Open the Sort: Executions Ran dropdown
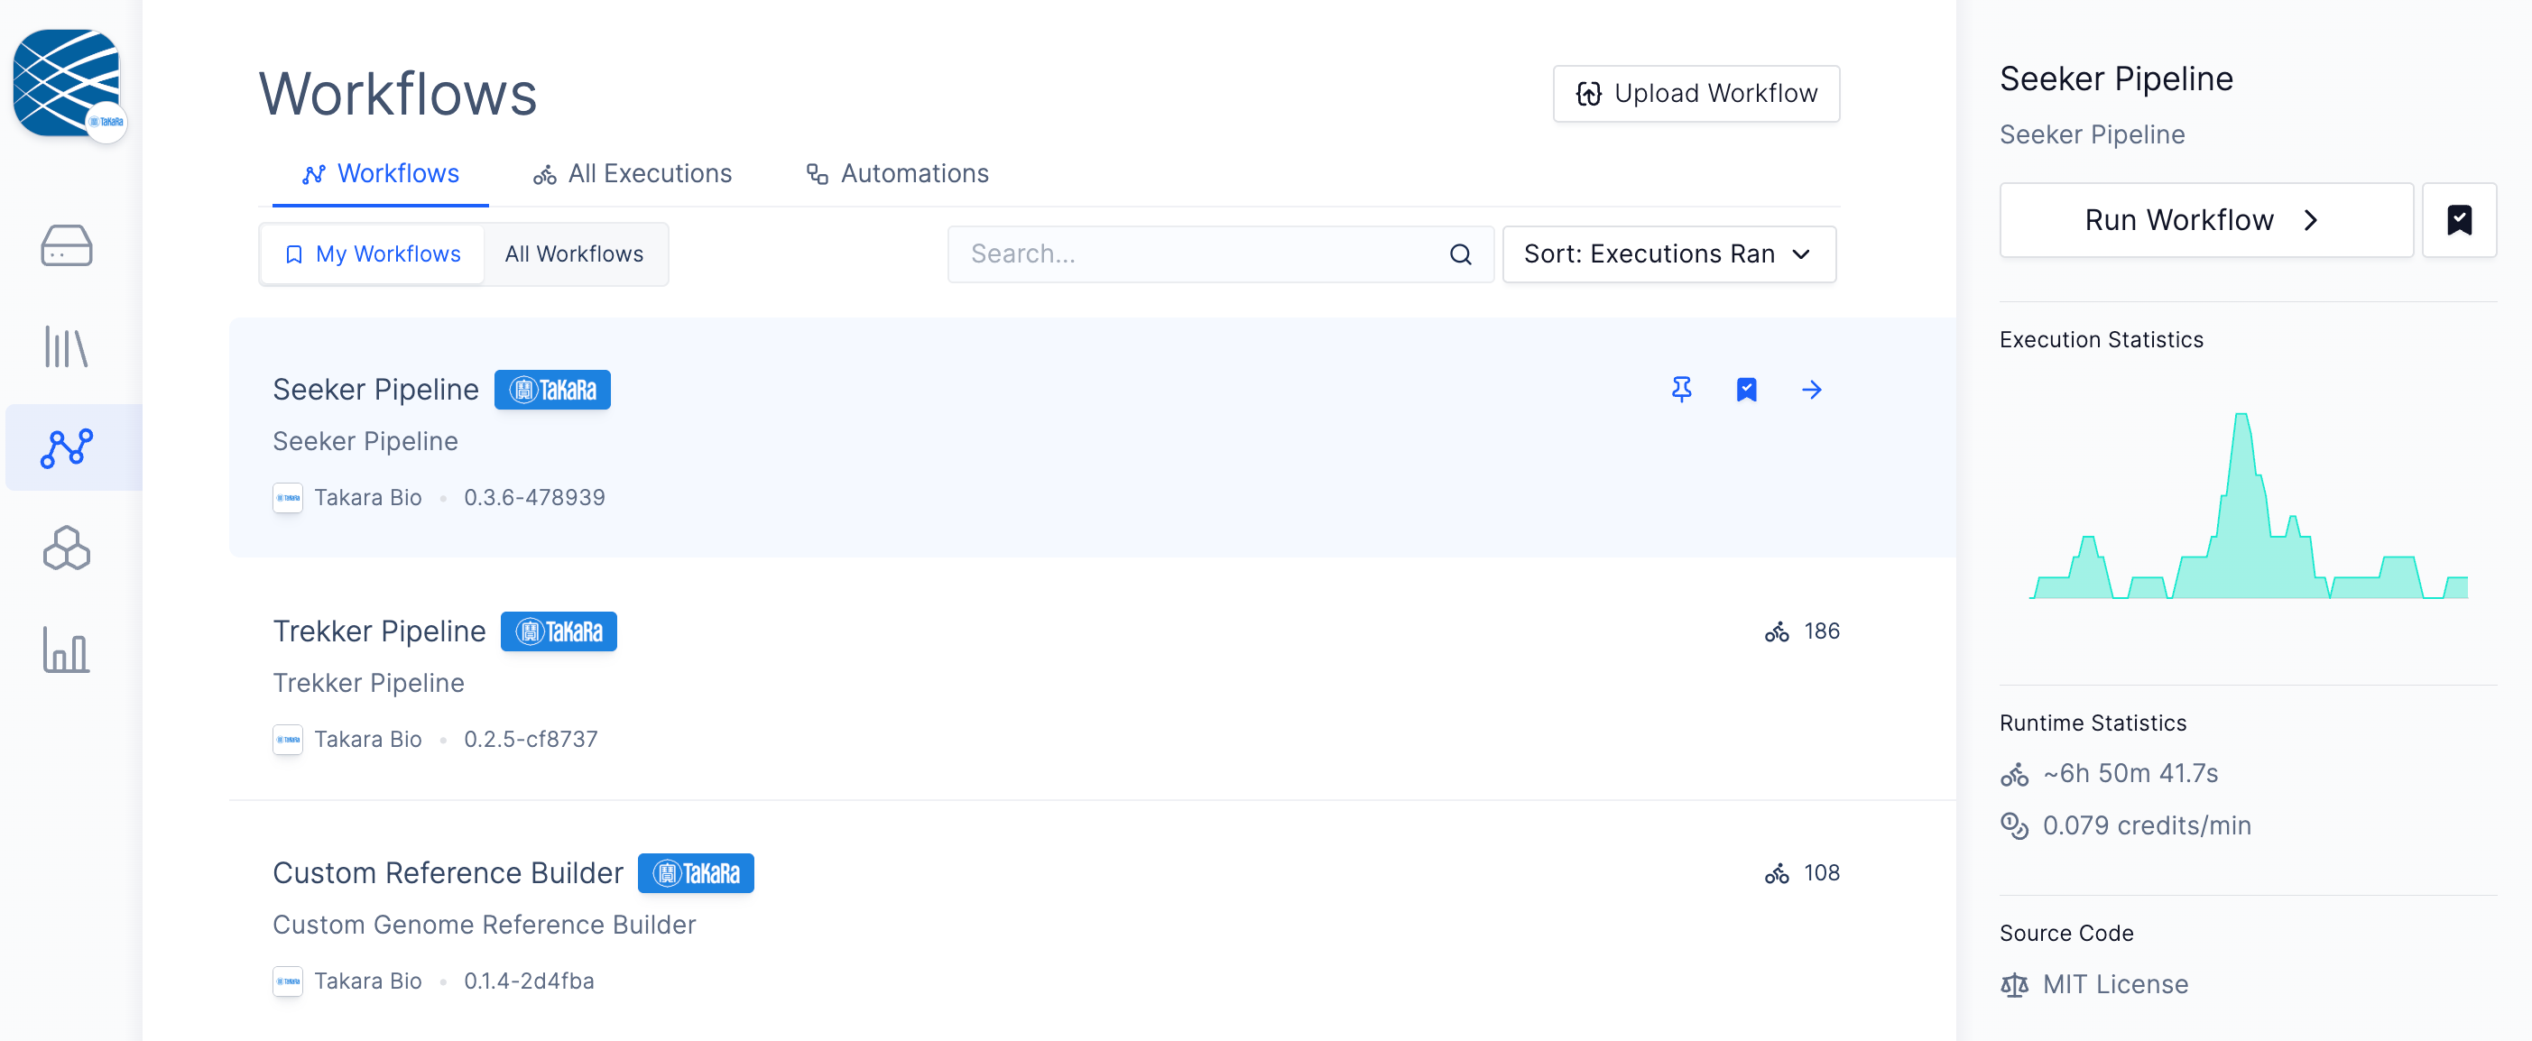The width and height of the screenshot is (2532, 1041). tap(1668, 254)
